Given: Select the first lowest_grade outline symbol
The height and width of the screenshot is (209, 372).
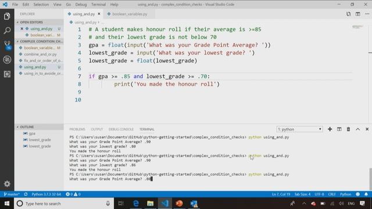Looking at the screenshot, I should click(x=39, y=140).
